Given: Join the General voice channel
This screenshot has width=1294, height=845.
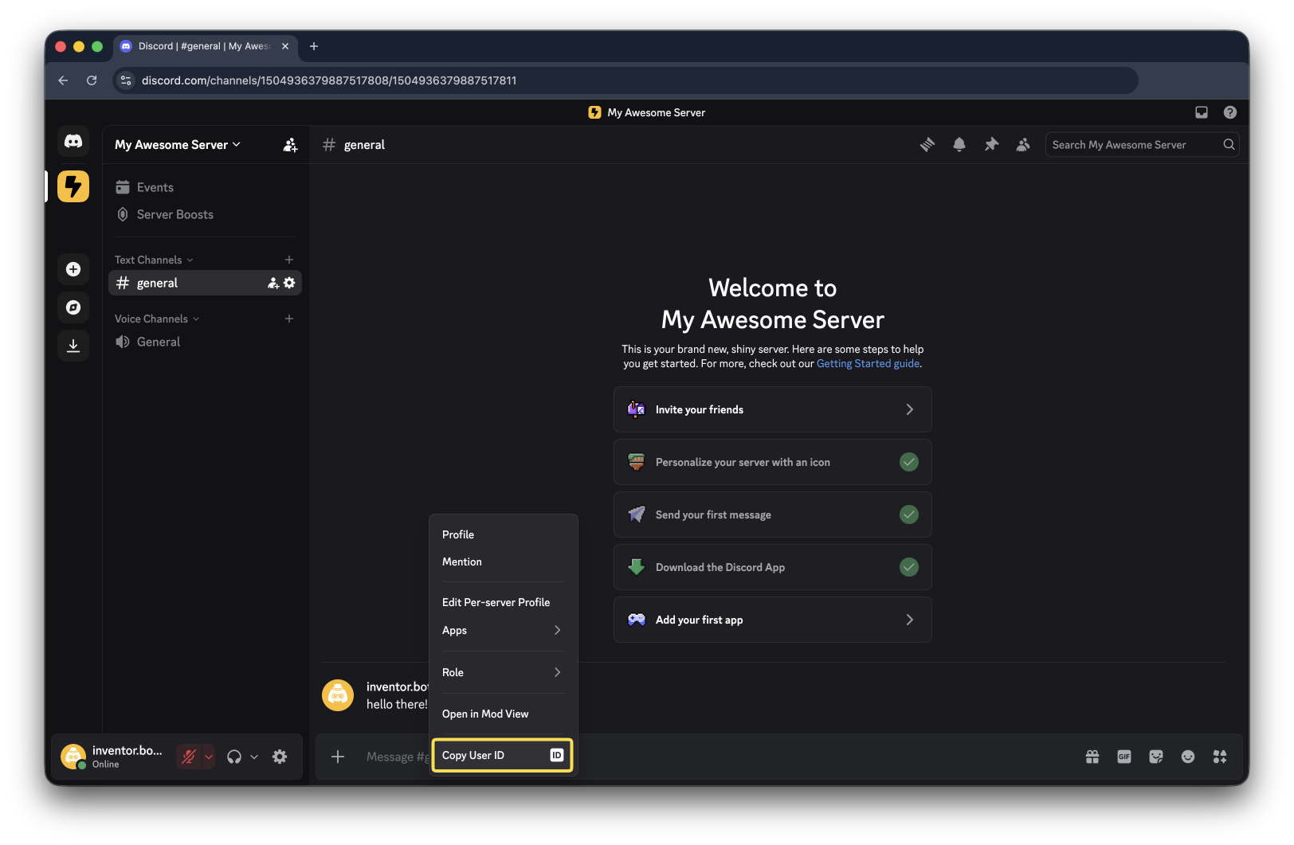Looking at the screenshot, I should tap(205, 342).
